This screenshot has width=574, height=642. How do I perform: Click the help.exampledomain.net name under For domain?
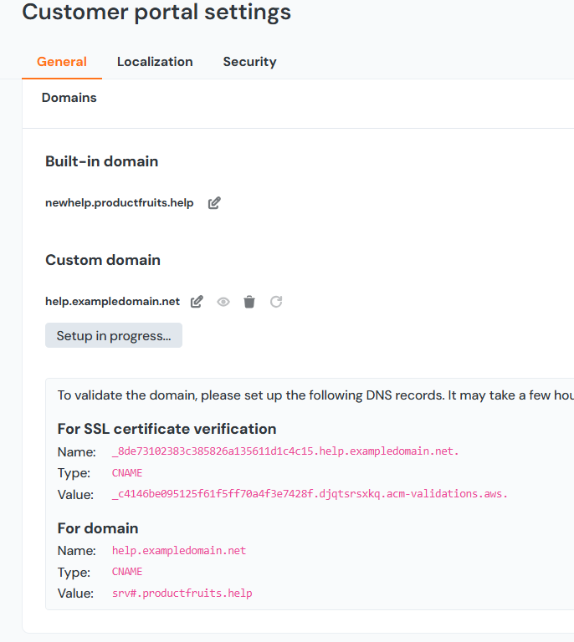pyautogui.click(x=179, y=551)
